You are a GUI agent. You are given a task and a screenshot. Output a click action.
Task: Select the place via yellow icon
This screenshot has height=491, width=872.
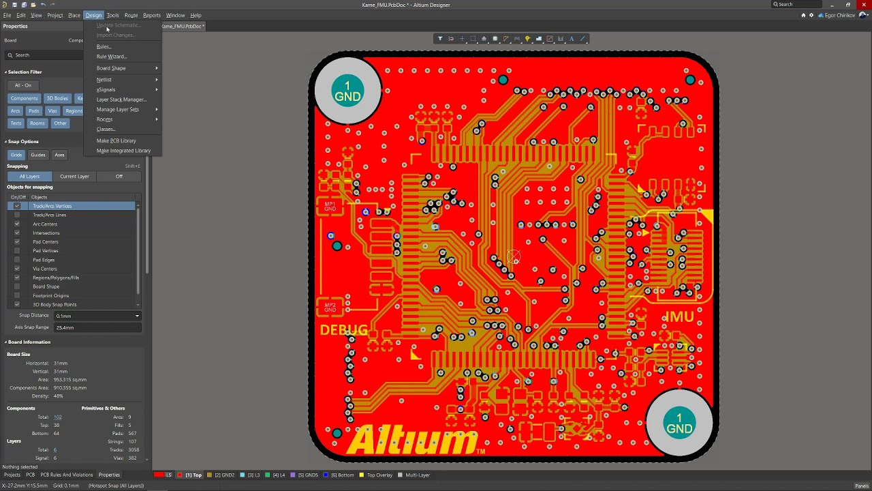527,39
